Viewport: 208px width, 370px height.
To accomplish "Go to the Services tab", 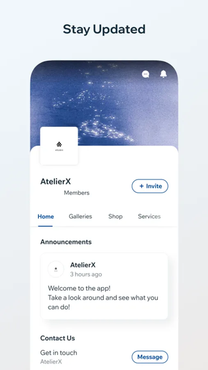I will [149, 216].
